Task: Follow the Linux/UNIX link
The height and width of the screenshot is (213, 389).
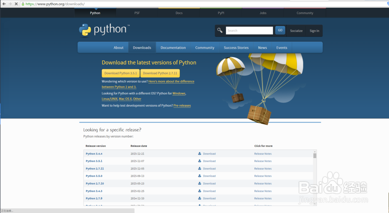Action: 109,99
